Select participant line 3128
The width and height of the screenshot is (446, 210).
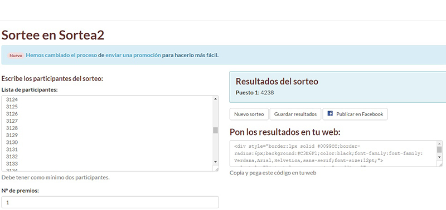pos(12,128)
